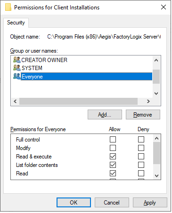Click the Full control permission label
This screenshot has height=213, width=172.
click(x=28, y=140)
